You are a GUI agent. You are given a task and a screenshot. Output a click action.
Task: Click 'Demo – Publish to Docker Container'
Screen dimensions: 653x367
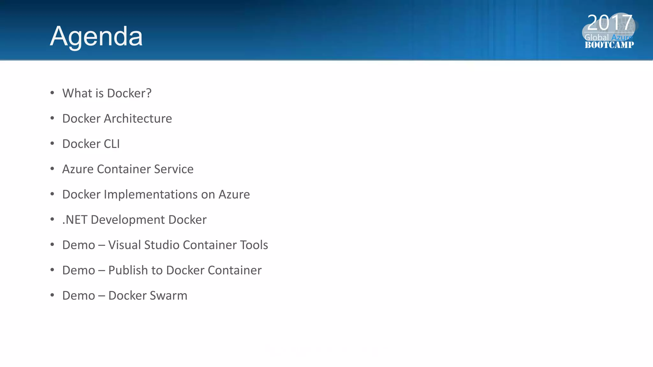(x=162, y=270)
